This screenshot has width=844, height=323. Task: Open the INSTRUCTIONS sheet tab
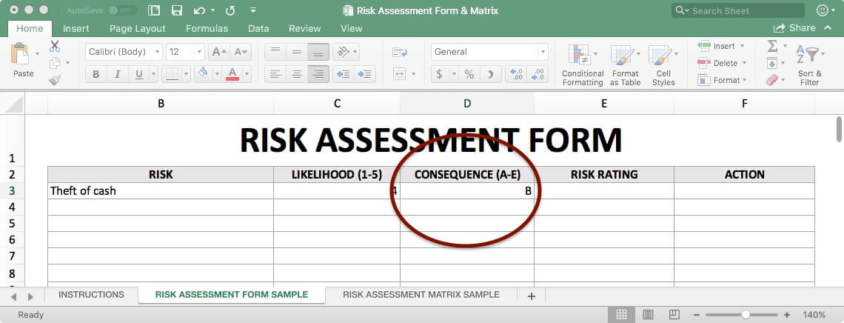[x=91, y=294]
